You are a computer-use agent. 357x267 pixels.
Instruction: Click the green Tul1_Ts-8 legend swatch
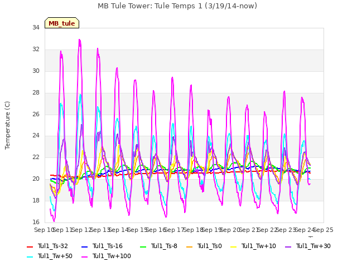143,246
